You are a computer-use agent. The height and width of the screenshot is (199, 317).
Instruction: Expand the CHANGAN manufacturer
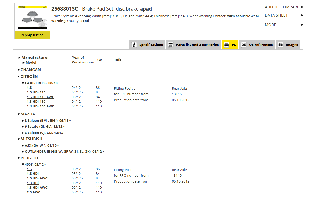29,70
